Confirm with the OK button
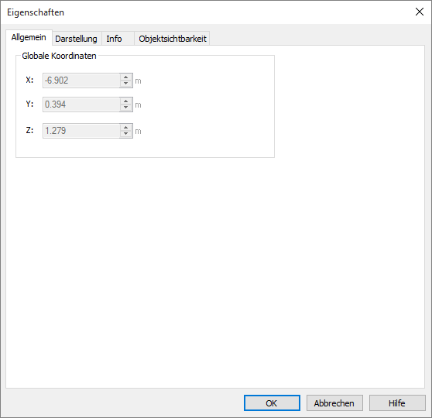 pyautogui.click(x=272, y=403)
